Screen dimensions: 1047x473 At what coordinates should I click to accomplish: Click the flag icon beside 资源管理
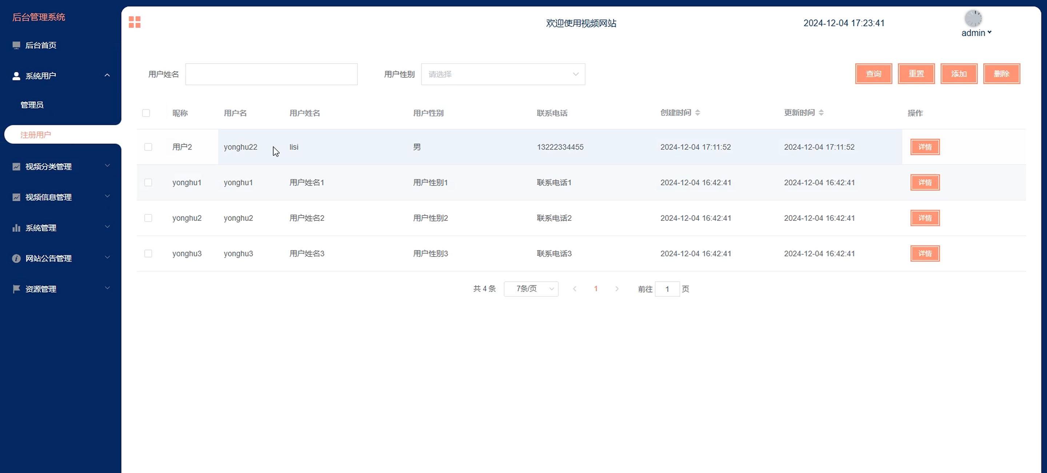point(16,289)
